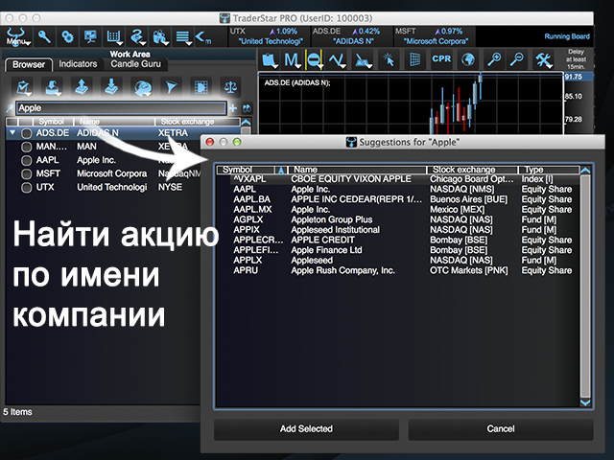Click the key icon in main toolbar
Screen dimensions: 614x460
click(44, 36)
